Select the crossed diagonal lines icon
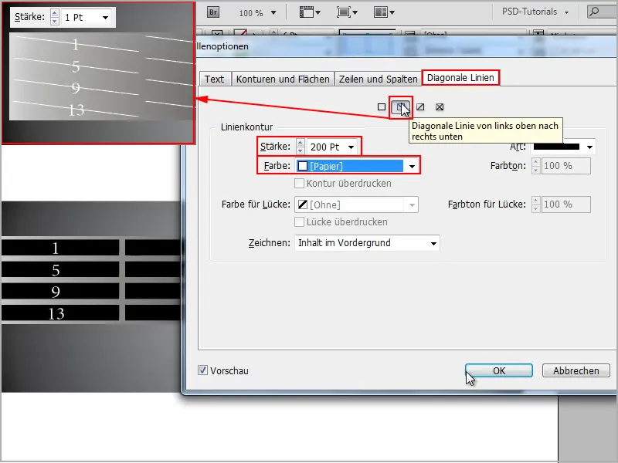Screen dimensions: 618x463 click(440, 107)
